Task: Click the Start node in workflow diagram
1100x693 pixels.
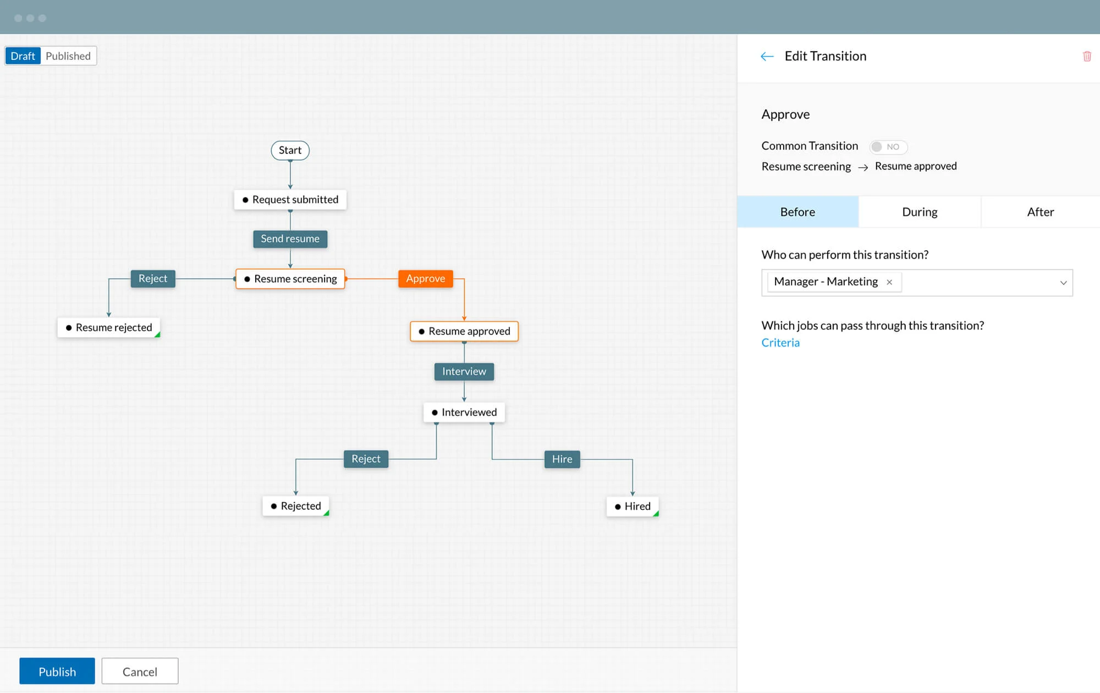Action: (x=289, y=149)
